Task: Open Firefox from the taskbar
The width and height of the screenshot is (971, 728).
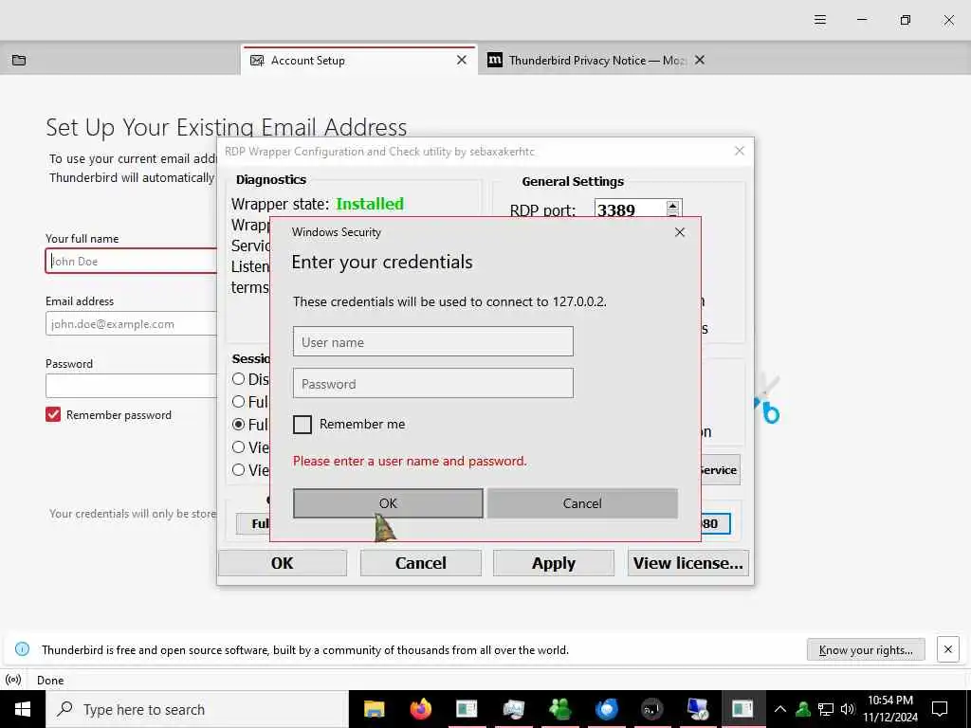Action: 420,708
